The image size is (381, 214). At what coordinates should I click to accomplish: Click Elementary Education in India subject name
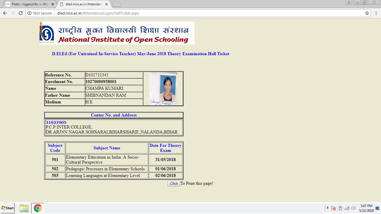(x=103, y=160)
